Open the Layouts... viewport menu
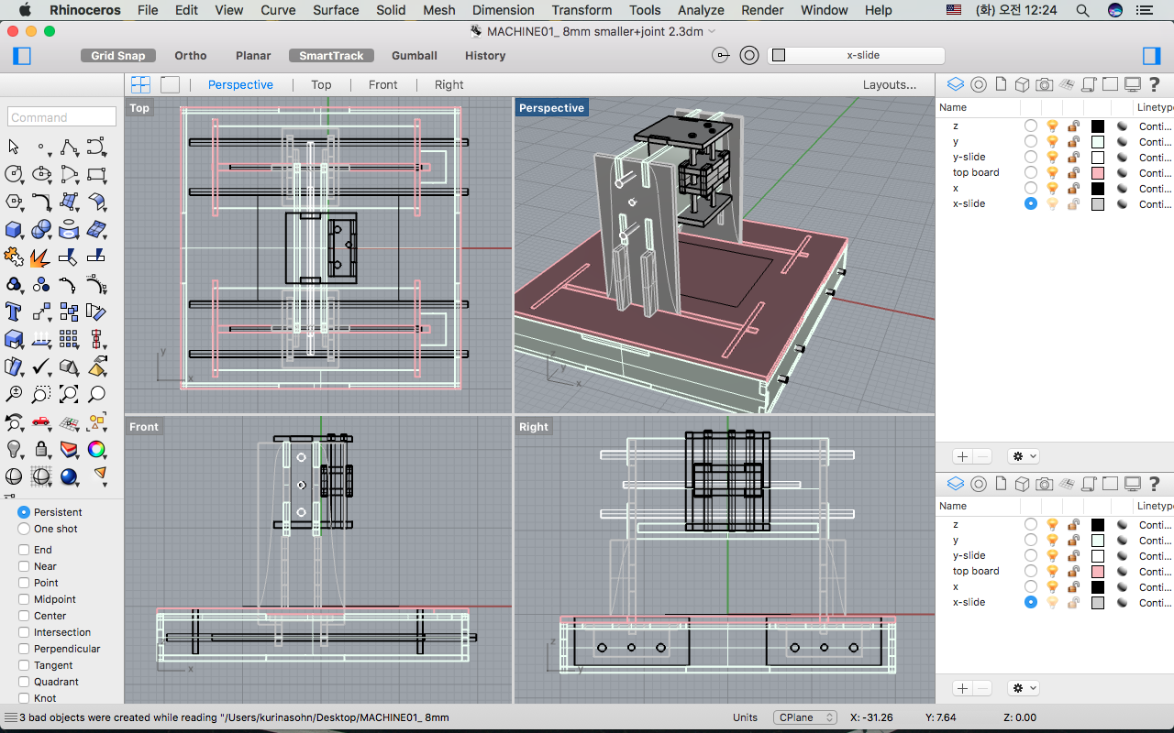The height and width of the screenshot is (733, 1174). (889, 84)
